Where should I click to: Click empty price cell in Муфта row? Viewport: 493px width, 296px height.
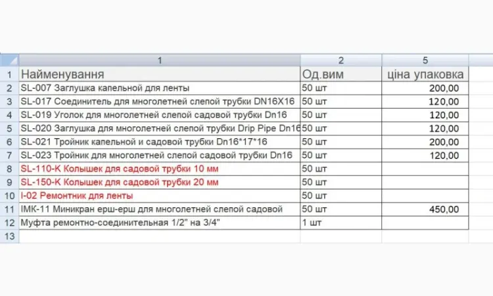pyautogui.click(x=425, y=223)
